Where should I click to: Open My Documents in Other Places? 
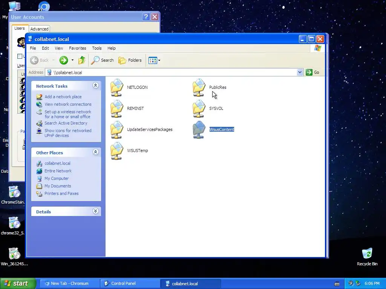58,186
